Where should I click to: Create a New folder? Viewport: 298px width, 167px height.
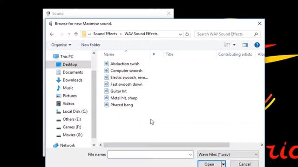[91, 45]
